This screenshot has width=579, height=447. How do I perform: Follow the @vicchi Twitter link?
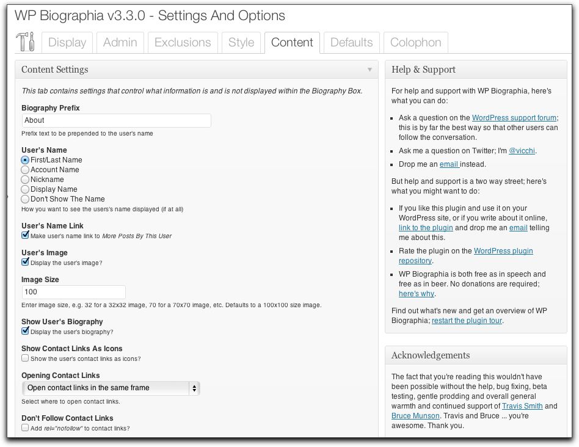tap(522, 151)
